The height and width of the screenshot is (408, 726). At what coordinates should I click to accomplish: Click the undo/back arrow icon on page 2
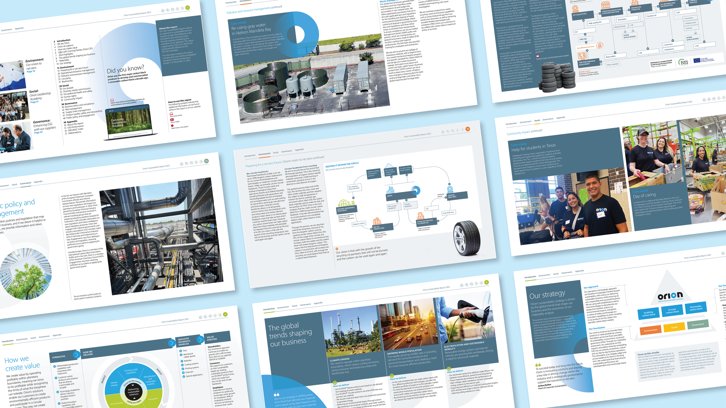coord(172,10)
